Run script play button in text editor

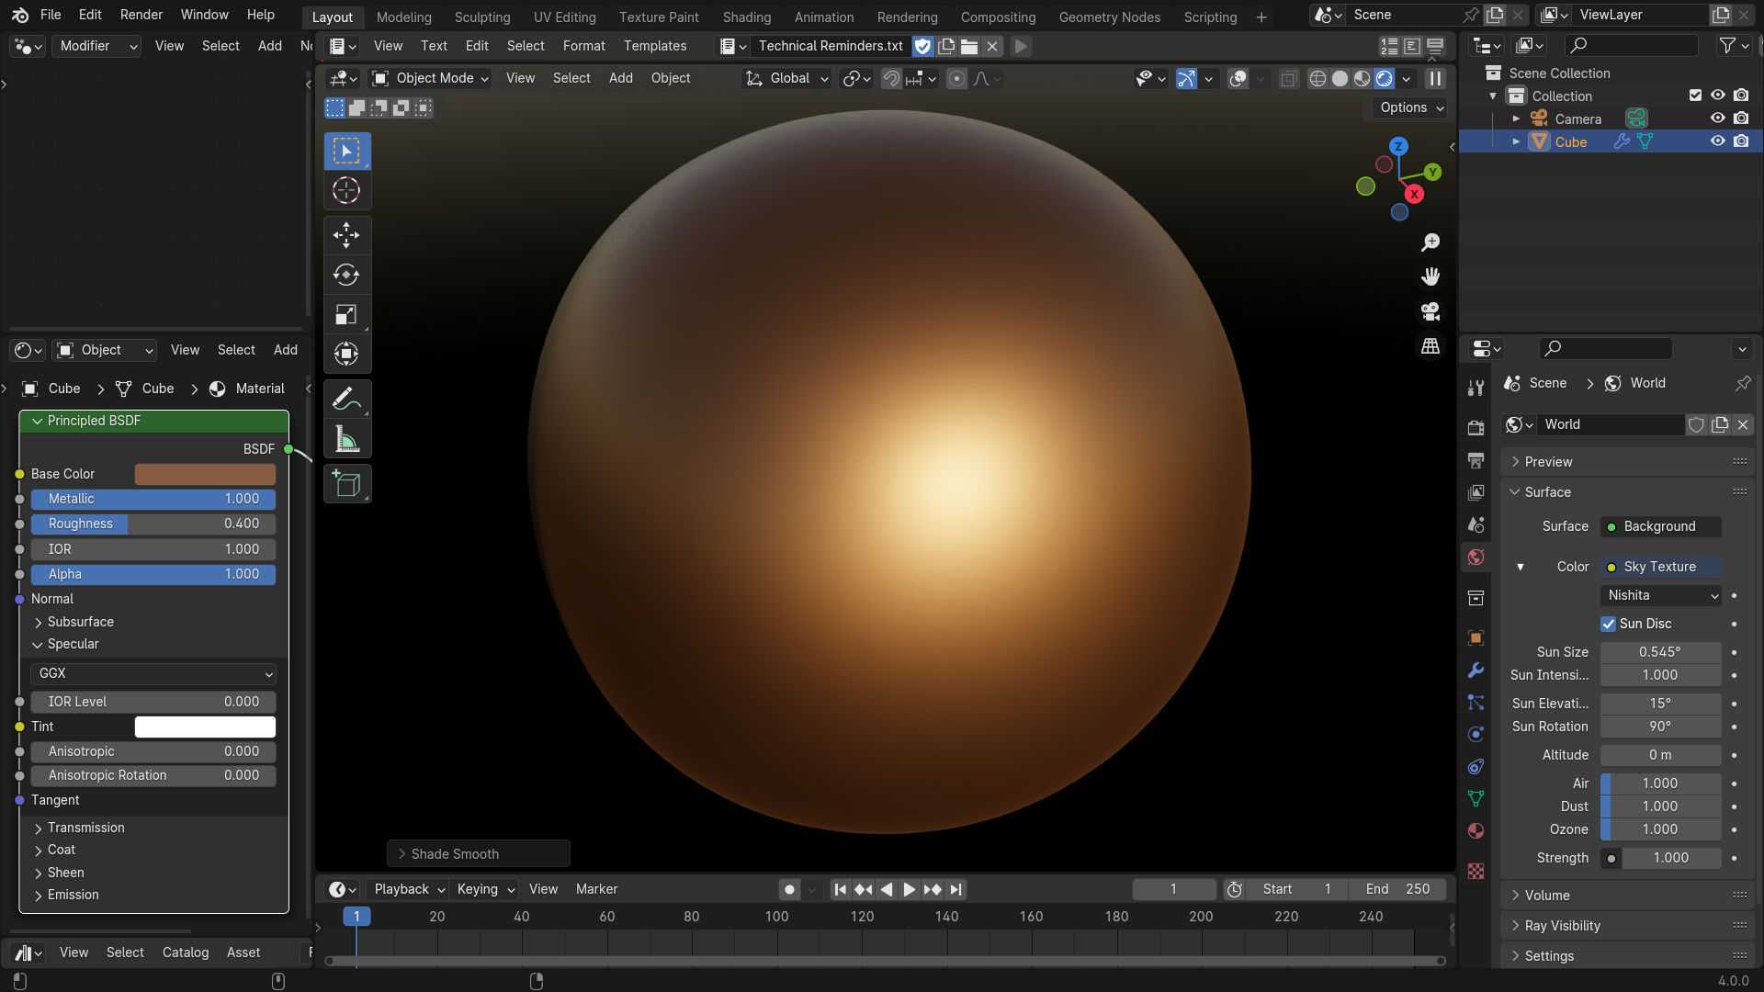[1021, 46]
